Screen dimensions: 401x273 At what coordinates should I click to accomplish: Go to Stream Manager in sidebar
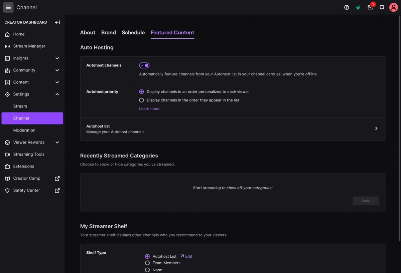[29, 46]
